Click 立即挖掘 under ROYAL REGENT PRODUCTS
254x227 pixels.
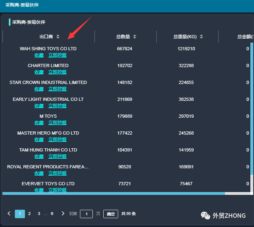click(57, 173)
